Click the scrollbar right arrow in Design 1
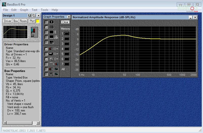Image resolution: width=203 pixels, height=133 pixels. click(x=38, y=123)
